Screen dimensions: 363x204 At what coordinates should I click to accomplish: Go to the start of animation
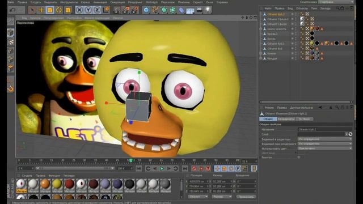pyautogui.click(x=138, y=168)
